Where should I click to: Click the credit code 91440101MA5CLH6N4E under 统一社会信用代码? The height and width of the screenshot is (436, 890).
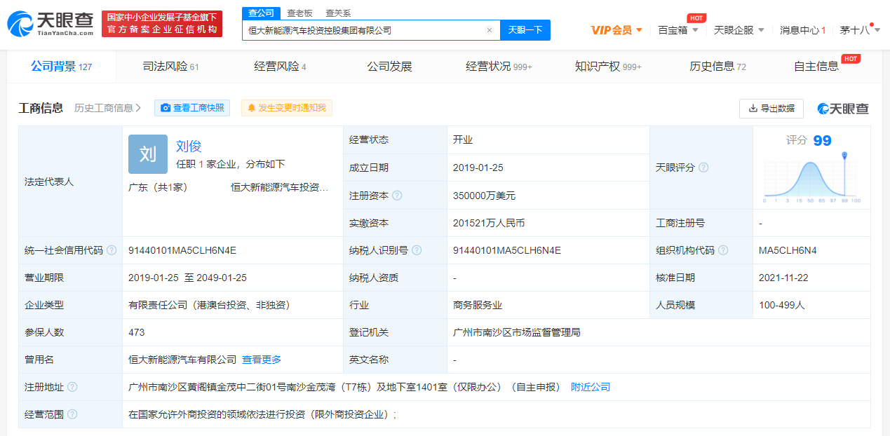[x=182, y=250]
